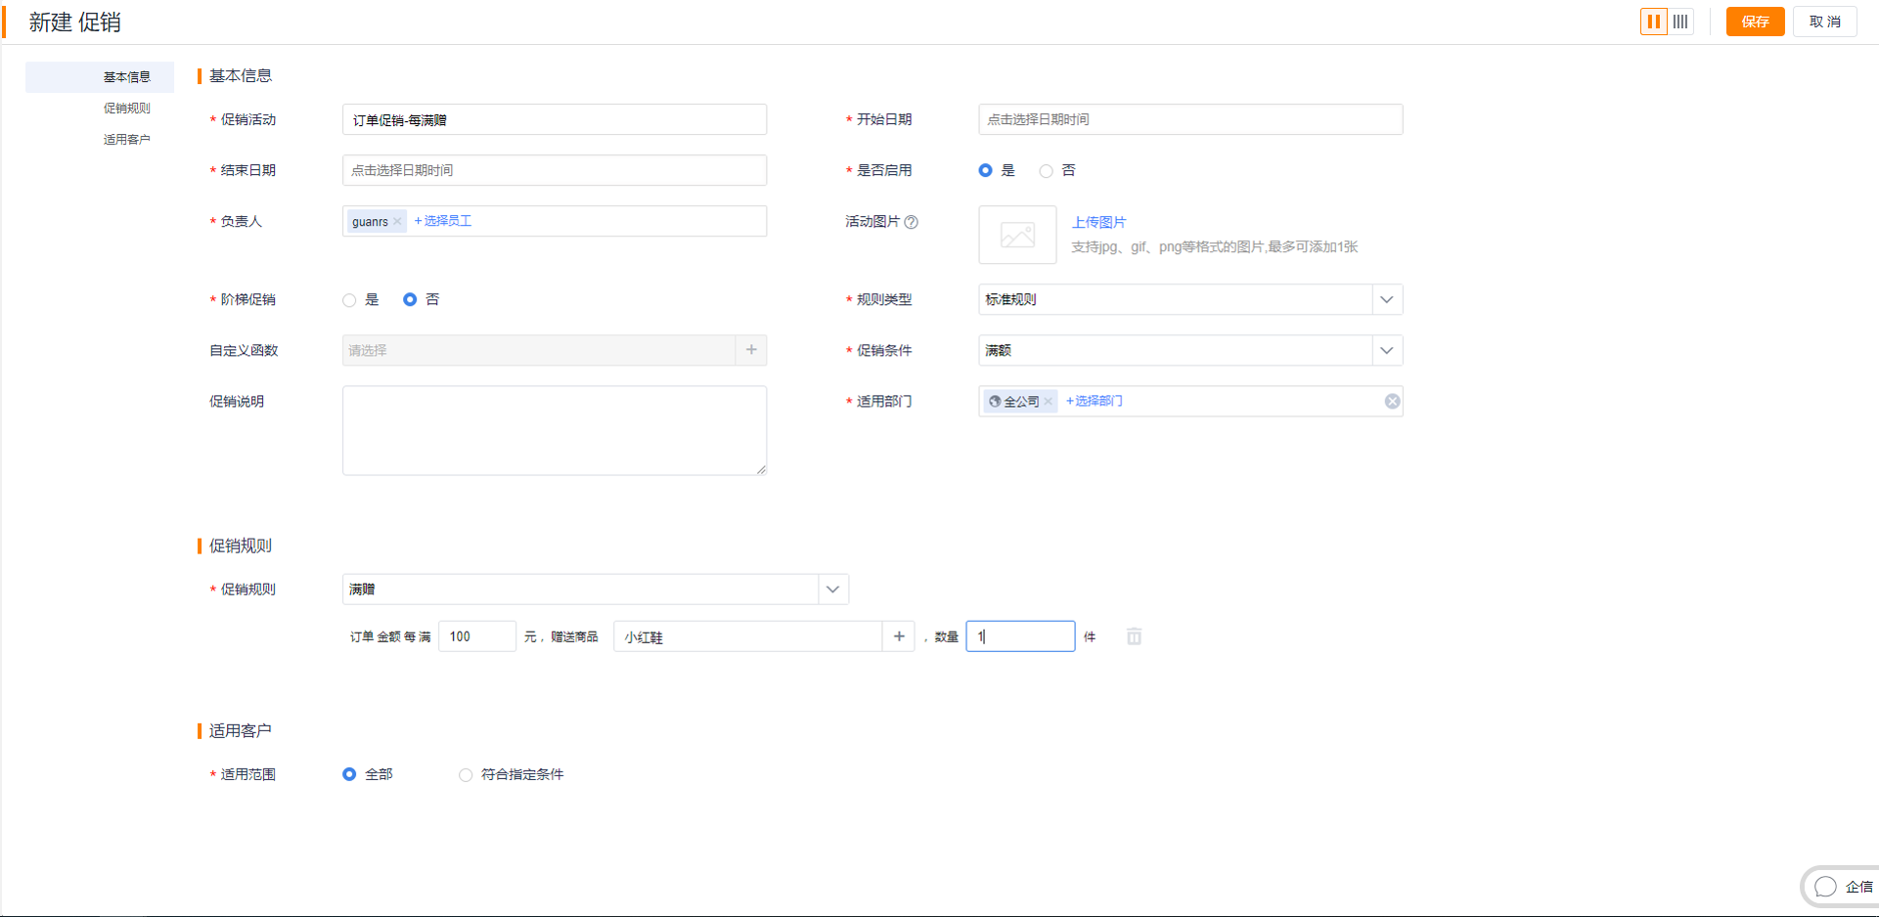Viewport: 1879px width, 917px height.
Task: Switch to two-column layout icon
Action: [x=1654, y=22]
